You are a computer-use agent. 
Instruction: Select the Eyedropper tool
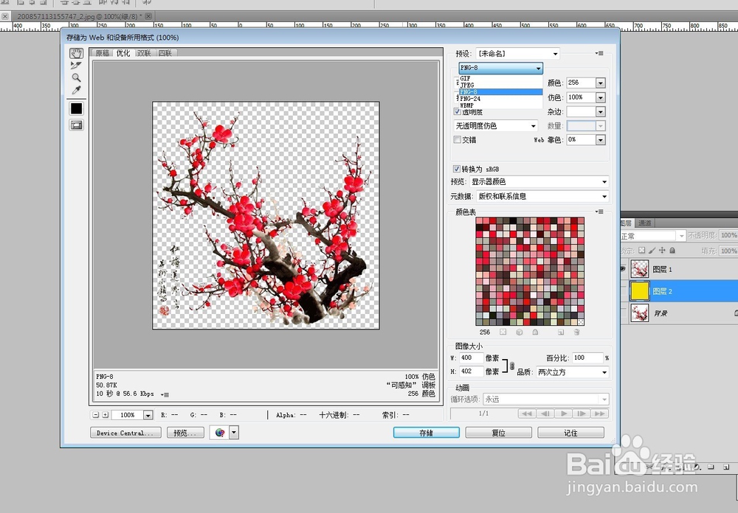[x=76, y=90]
